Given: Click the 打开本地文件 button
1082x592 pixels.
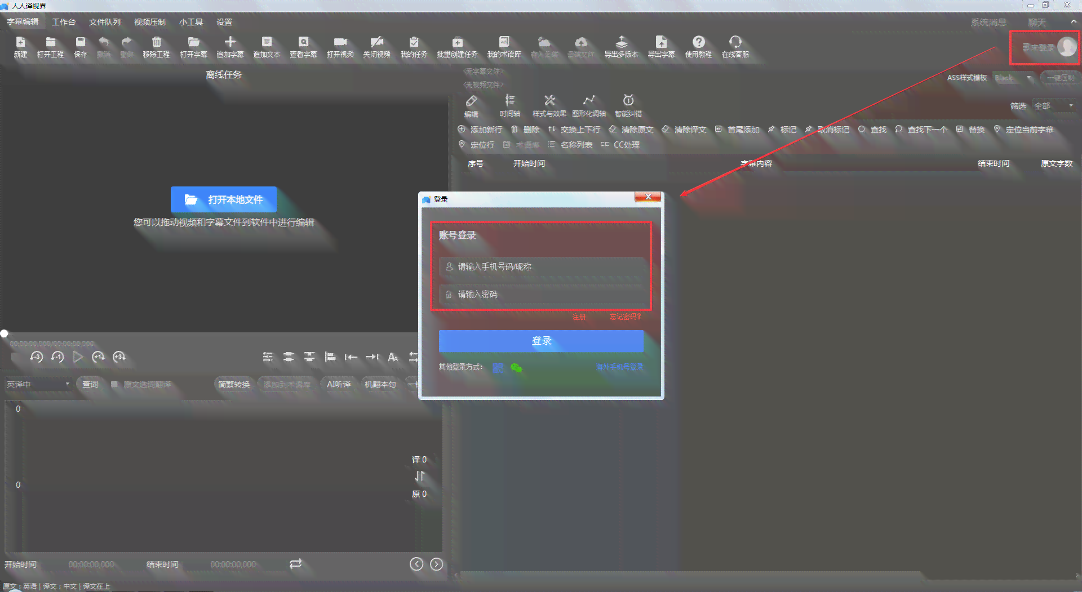Looking at the screenshot, I should point(224,199).
